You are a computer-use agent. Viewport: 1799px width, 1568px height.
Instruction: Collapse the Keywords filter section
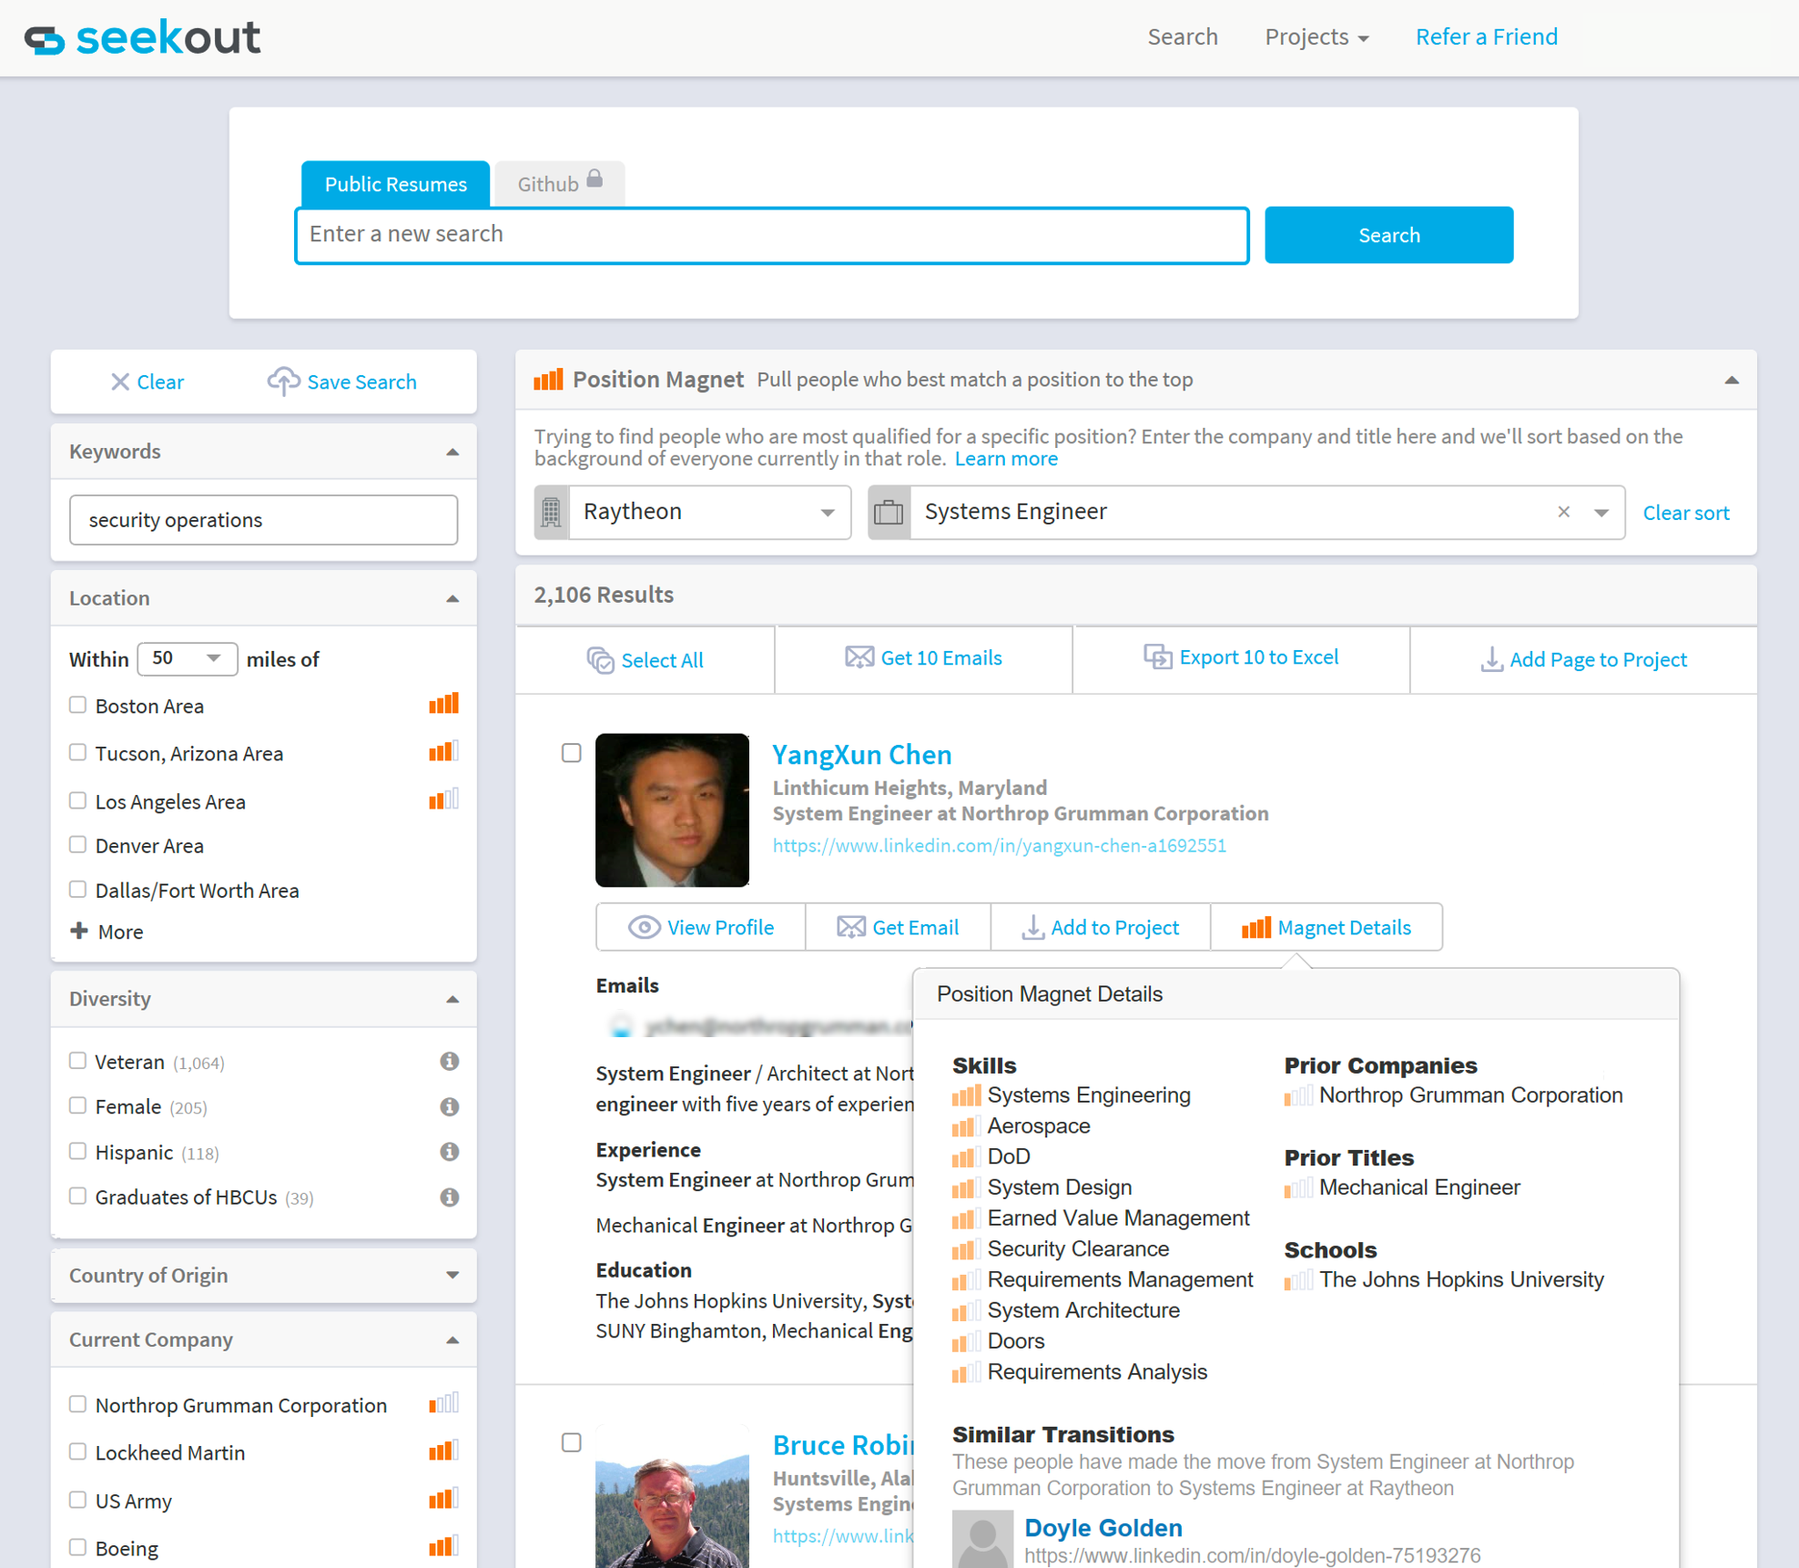(x=452, y=453)
